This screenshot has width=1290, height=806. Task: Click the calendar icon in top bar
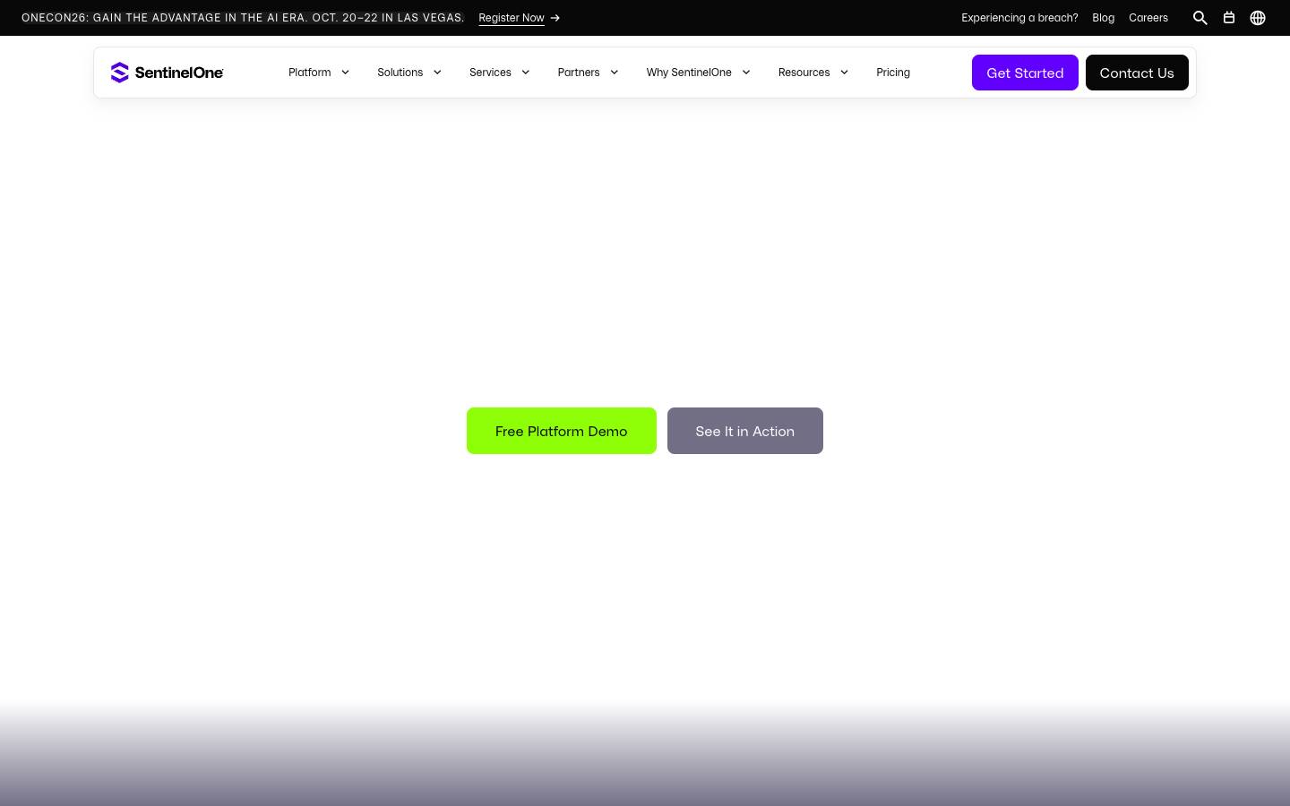pos(1229,18)
